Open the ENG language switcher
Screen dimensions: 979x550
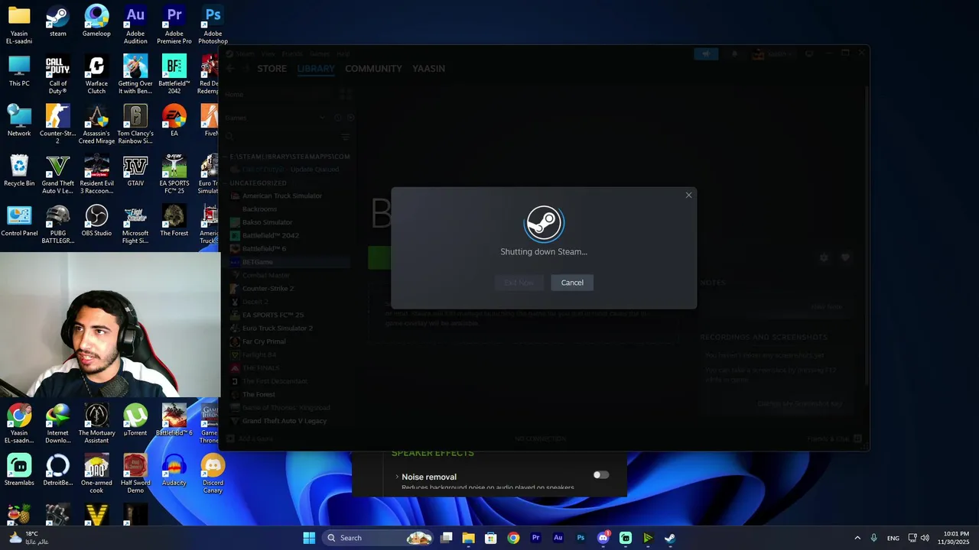pos(893,538)
